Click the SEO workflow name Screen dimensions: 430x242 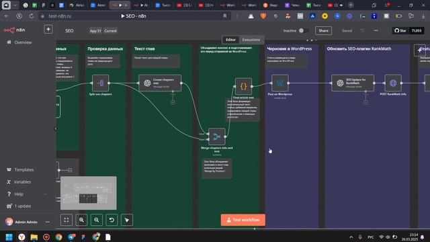pyautogui.click(x=69, y=31)
